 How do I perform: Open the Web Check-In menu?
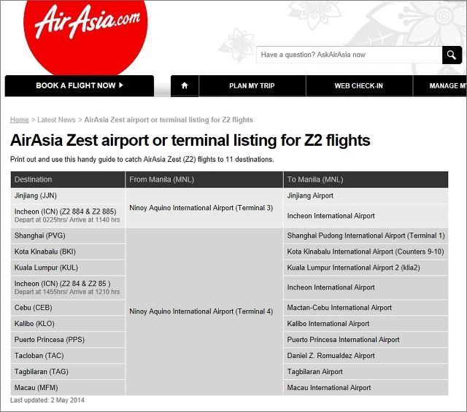pyautogui.click(x=358, y=86)
